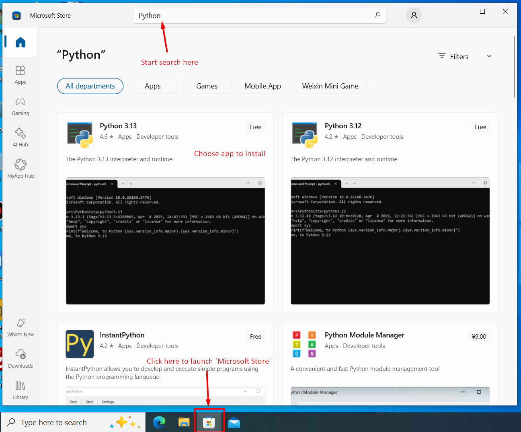Launch Microsoft Edge from the taskbar
The height and width of the screenshot is (432, 521).
pyautogui.click(x=159, y=422)
